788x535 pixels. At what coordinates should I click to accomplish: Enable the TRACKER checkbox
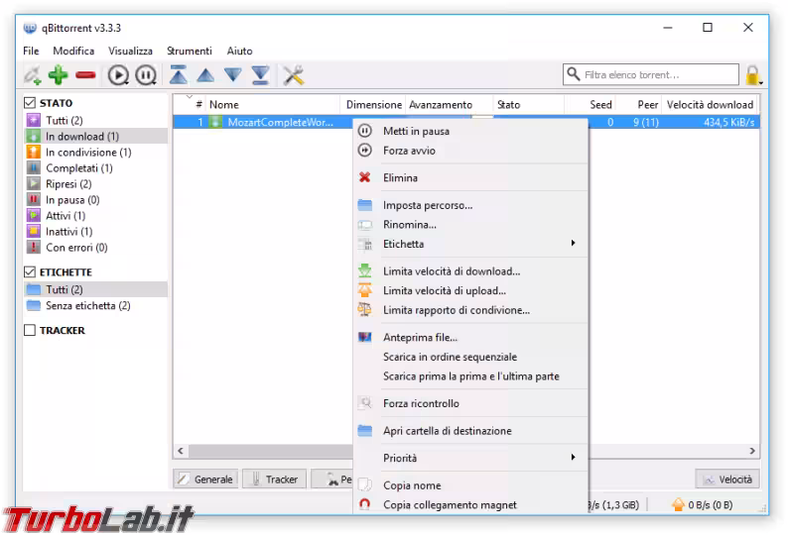(30, 331)
